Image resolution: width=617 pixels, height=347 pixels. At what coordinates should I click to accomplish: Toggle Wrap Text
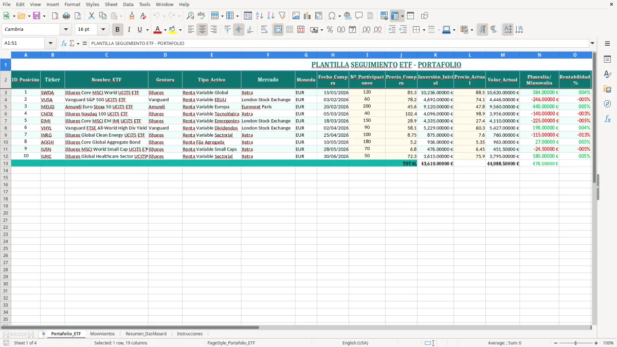click(264, 30)
